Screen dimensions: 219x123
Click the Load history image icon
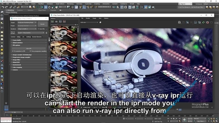tap(60, 22)
